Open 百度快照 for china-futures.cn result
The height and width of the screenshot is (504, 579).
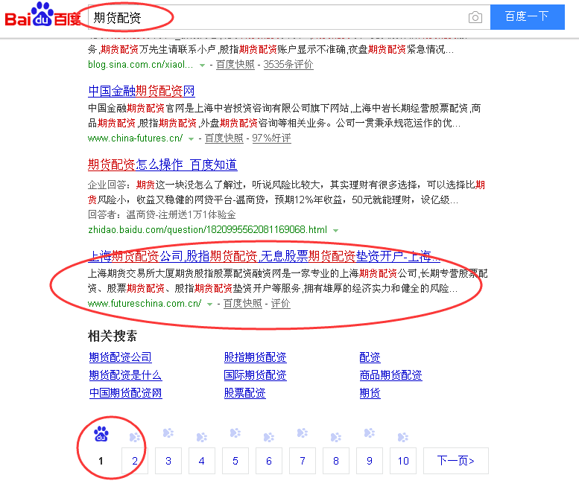click(224, 138)
